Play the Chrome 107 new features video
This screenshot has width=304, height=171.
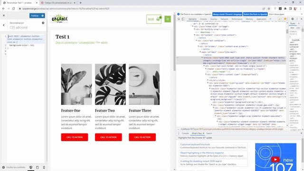click(x=275, y=160)
